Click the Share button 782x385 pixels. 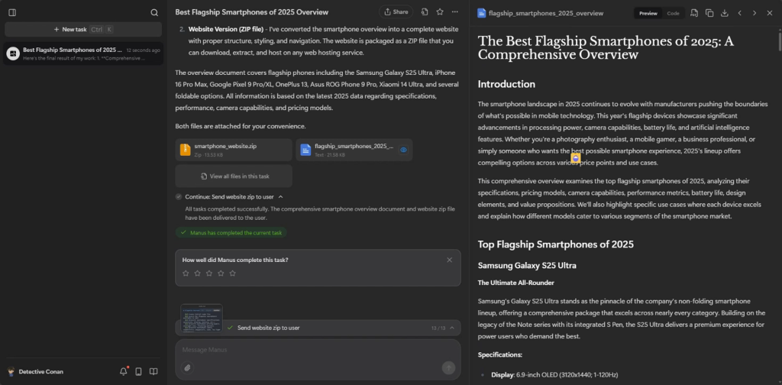click(396, 12)
